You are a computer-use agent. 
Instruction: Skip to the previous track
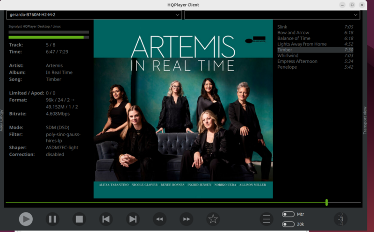click(x=106, y=218)
